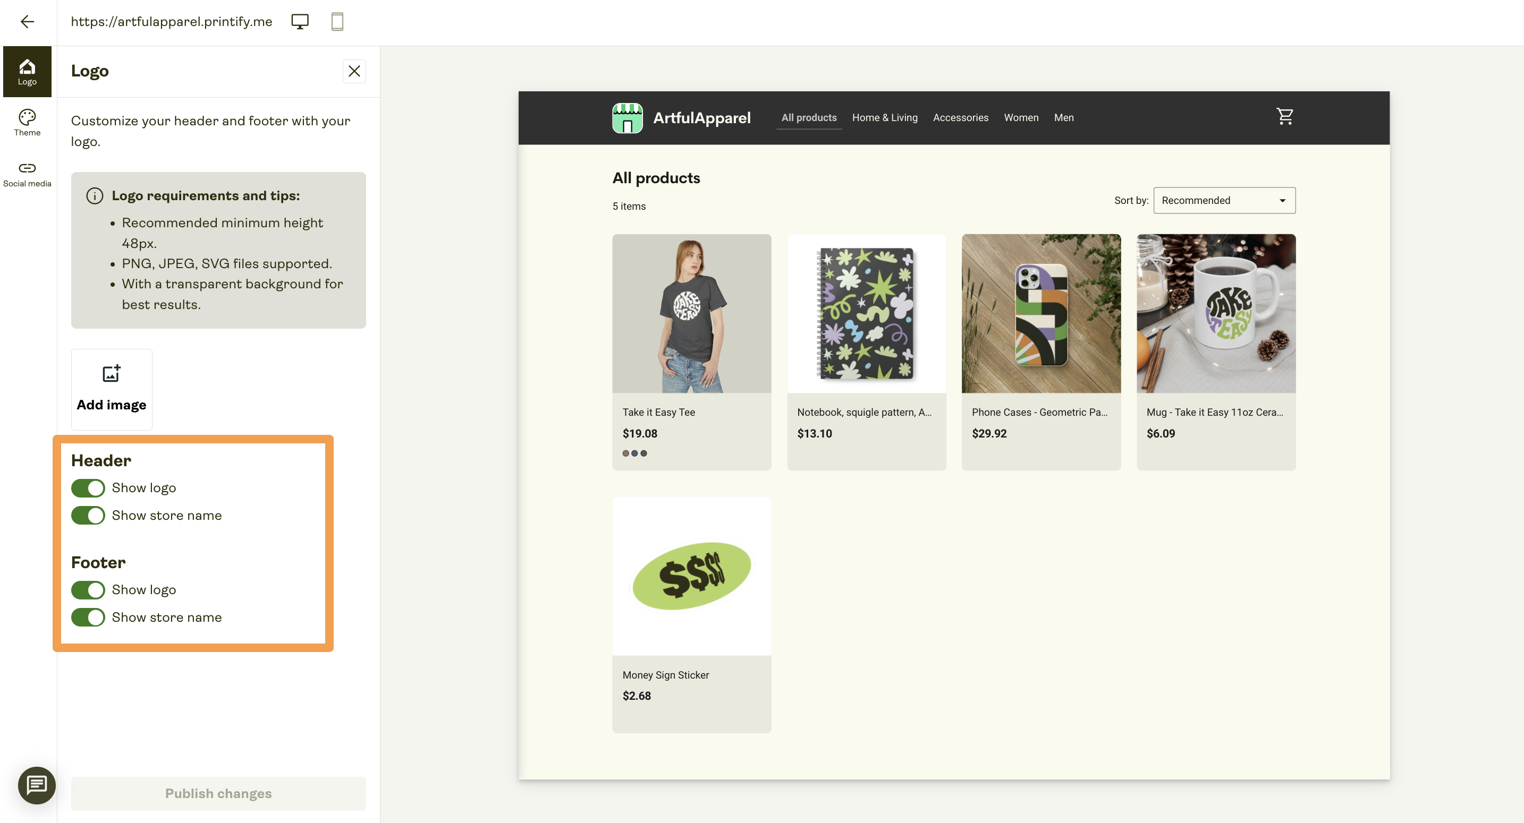Select a color swatch under Take it Easy Tee
1524x823 pixels.
point(626,453)
